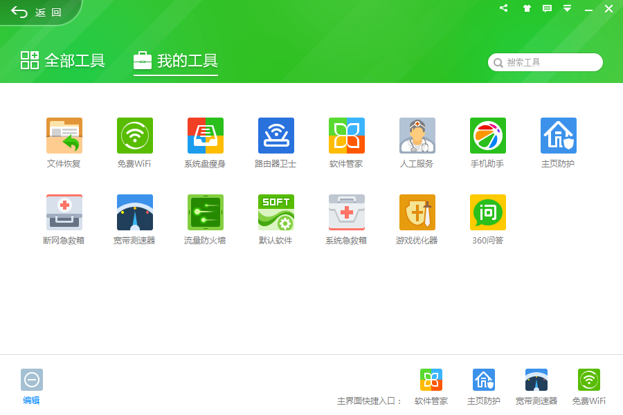
Task: Open the feedback message icon in the title bar
Action: coord(547,8)
